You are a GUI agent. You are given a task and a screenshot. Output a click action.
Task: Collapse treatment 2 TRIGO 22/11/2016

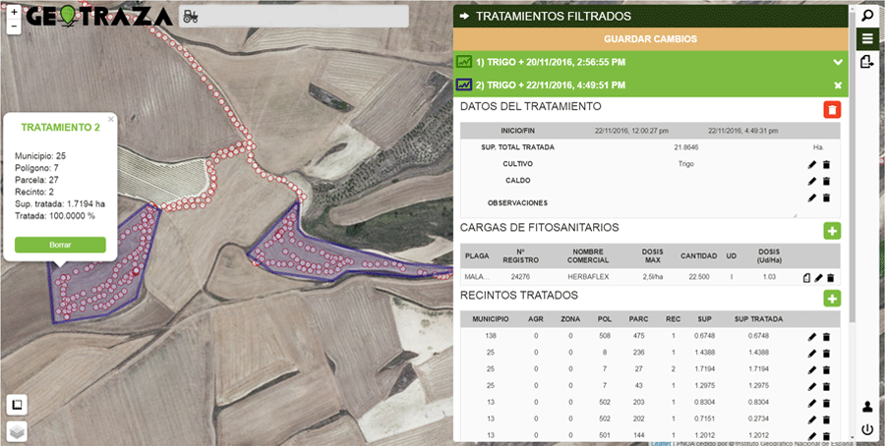pos(838,85)
